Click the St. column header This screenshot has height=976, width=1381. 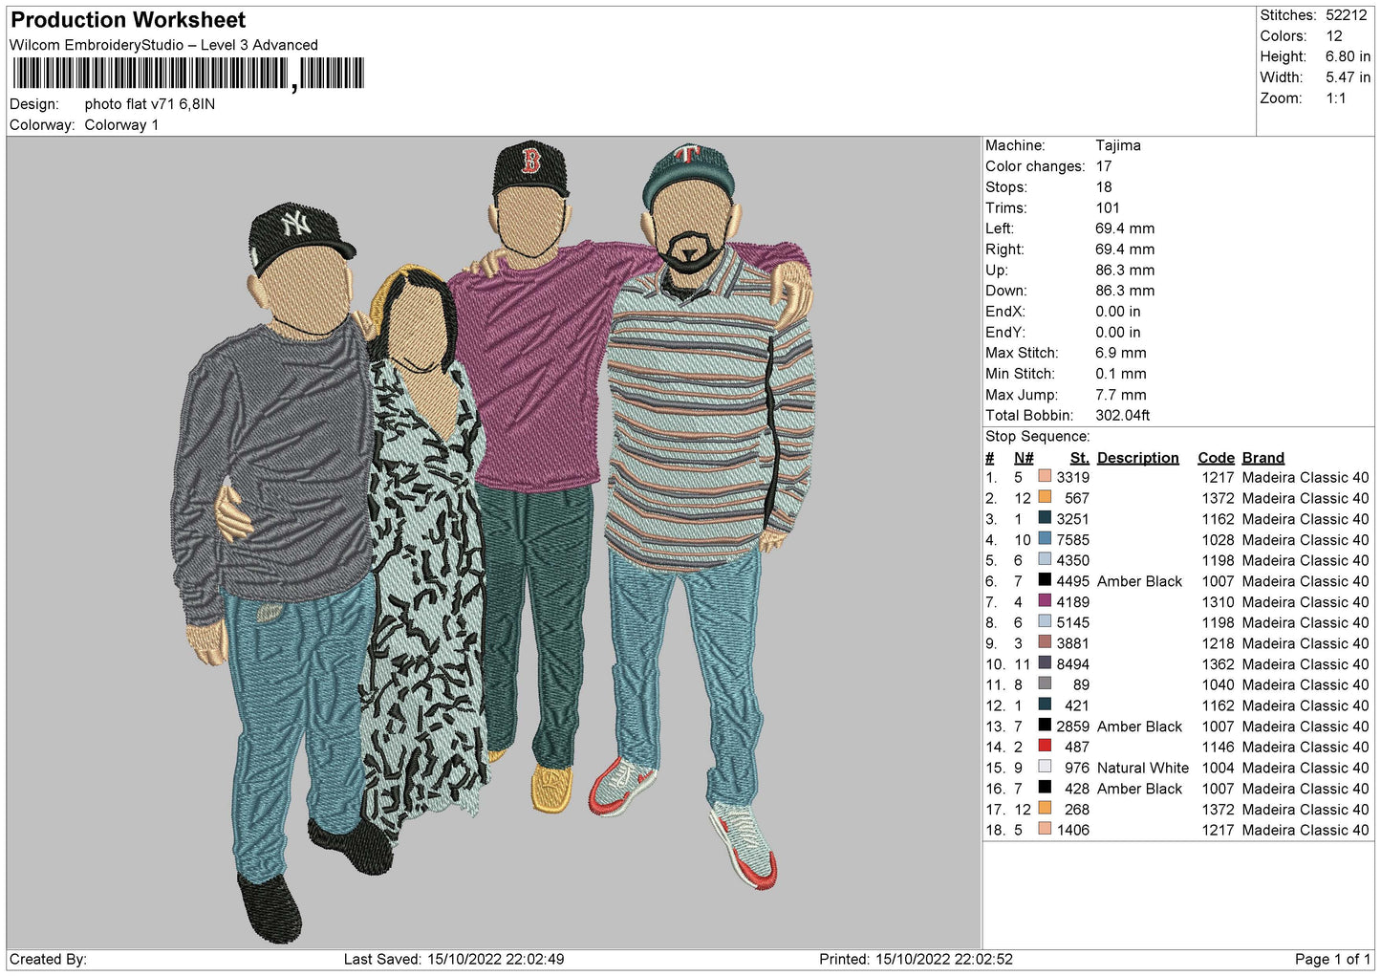1080,458
